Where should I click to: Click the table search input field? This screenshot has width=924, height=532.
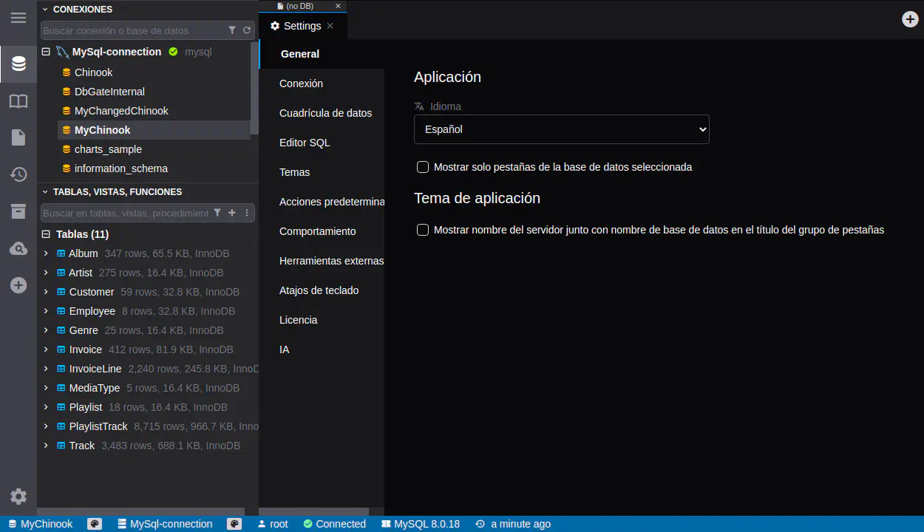click(126, 213)
